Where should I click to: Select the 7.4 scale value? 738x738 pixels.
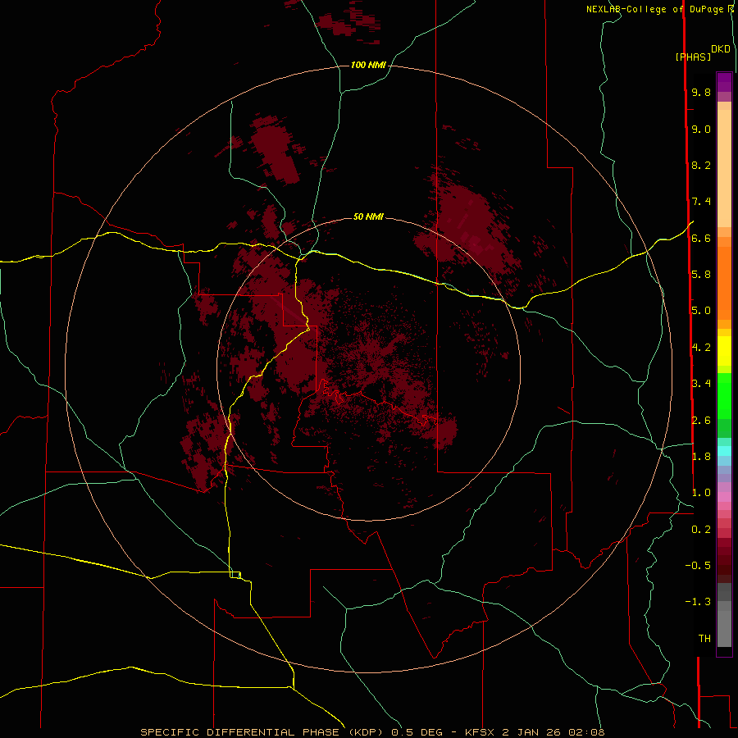click(x=701, y=202)
